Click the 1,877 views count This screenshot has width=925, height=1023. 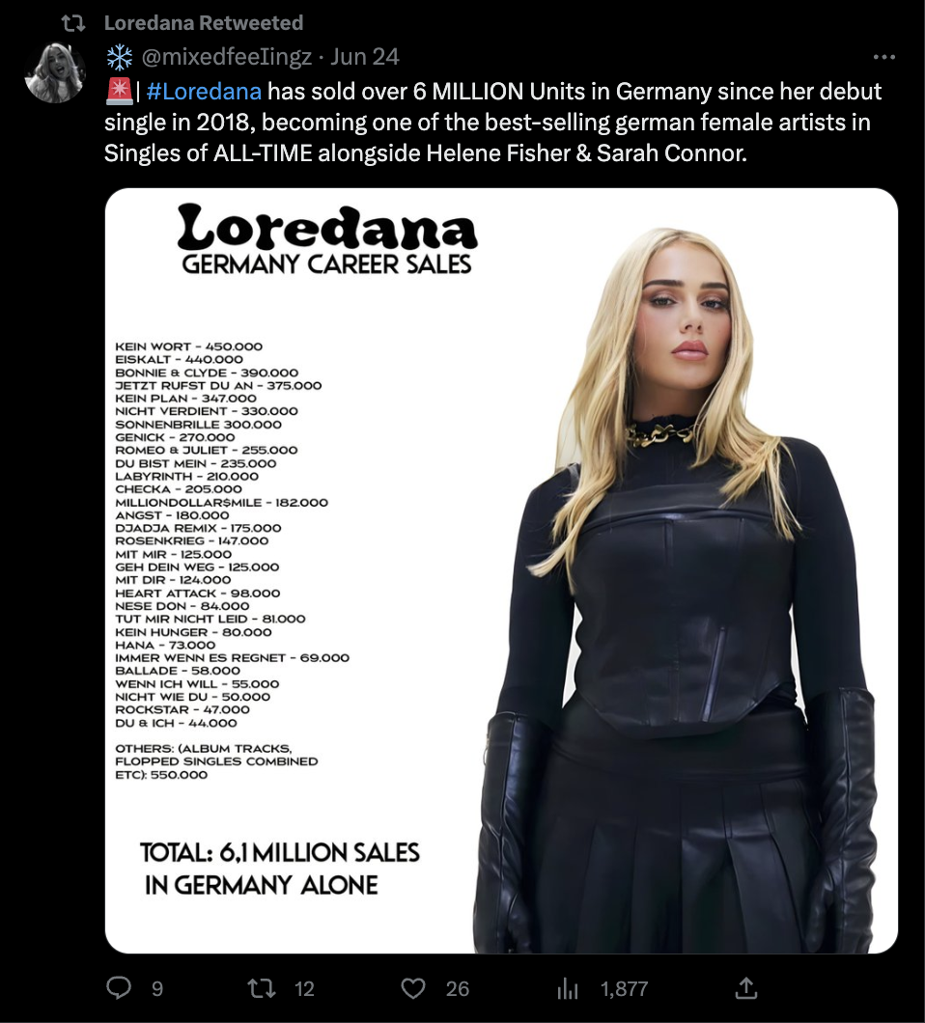[x=624, y=989]
